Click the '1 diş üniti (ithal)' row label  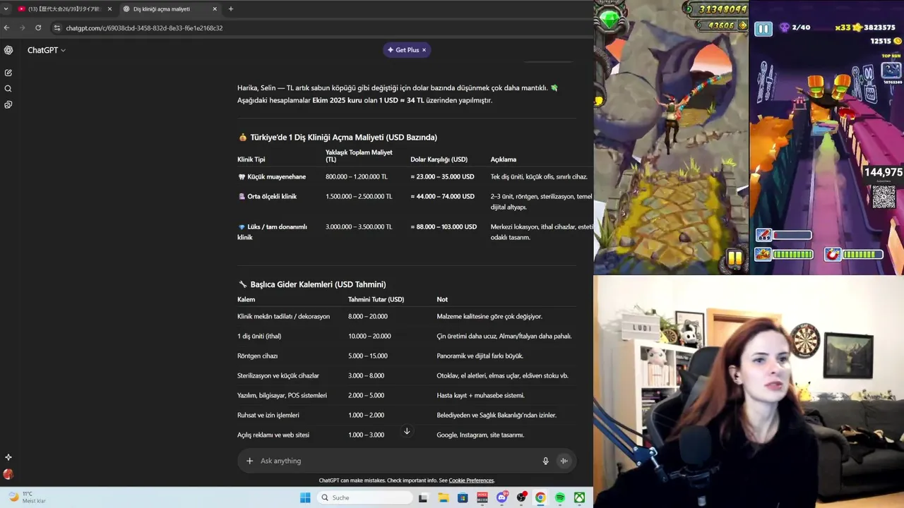(259, 337)
